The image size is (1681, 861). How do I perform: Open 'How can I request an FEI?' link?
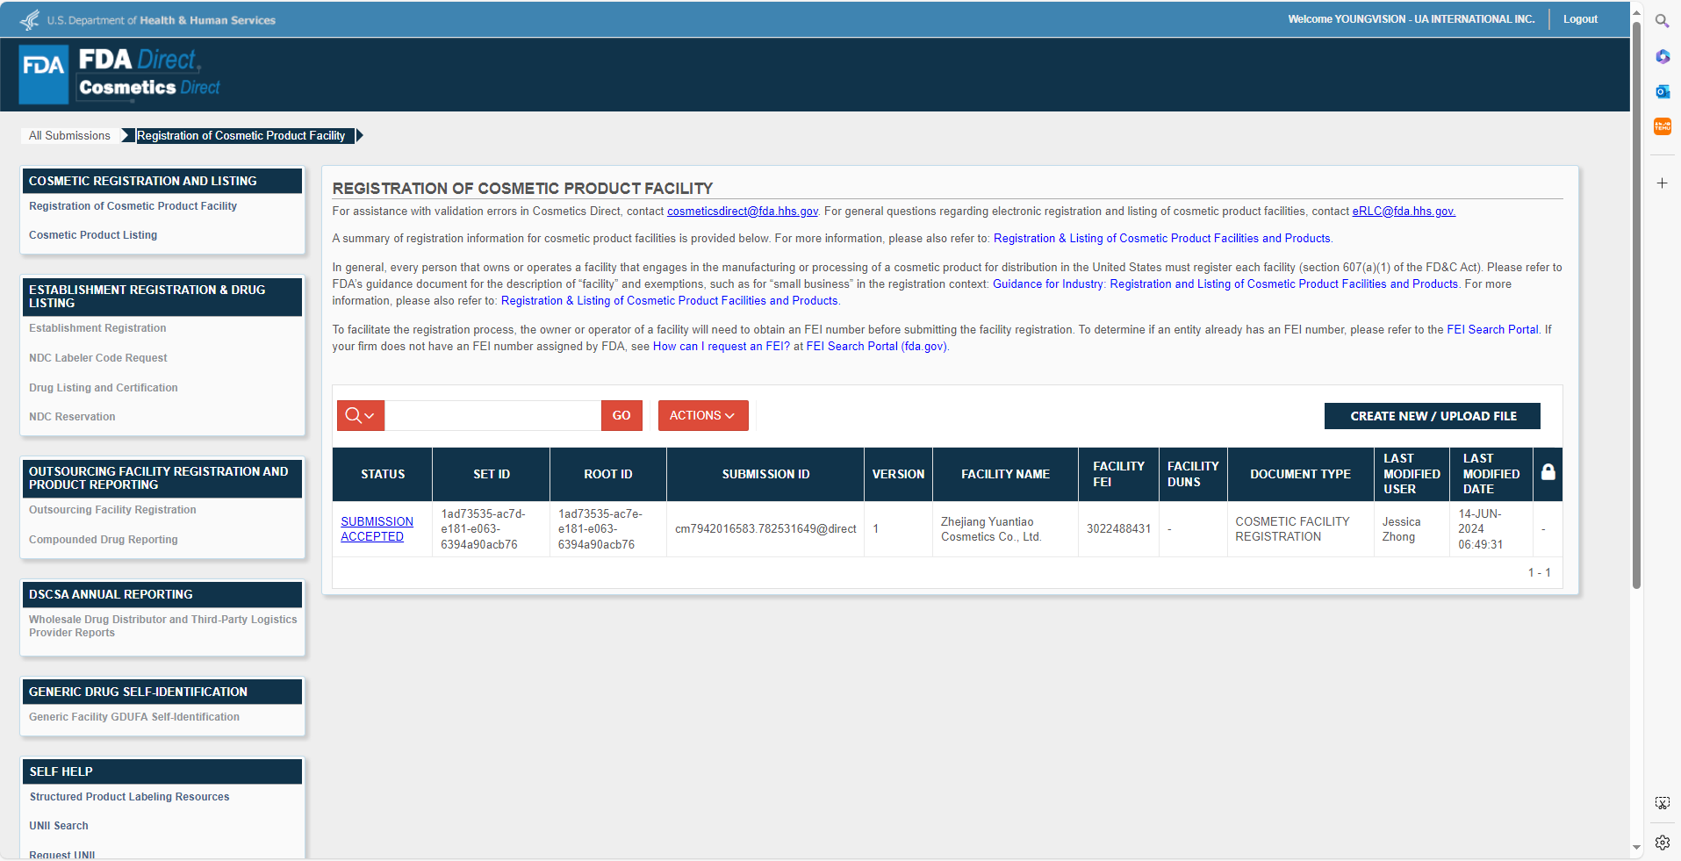(722, 347)
